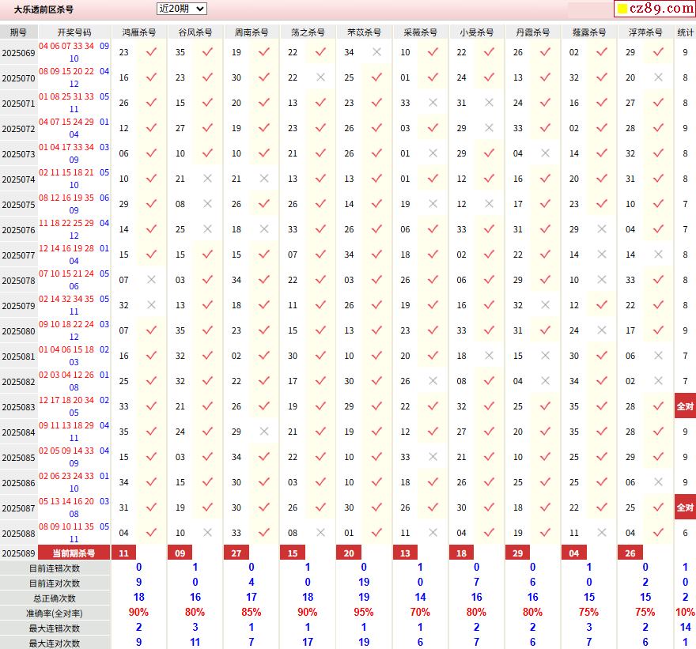Click the 采薇杀号 column header

(420, 32)
